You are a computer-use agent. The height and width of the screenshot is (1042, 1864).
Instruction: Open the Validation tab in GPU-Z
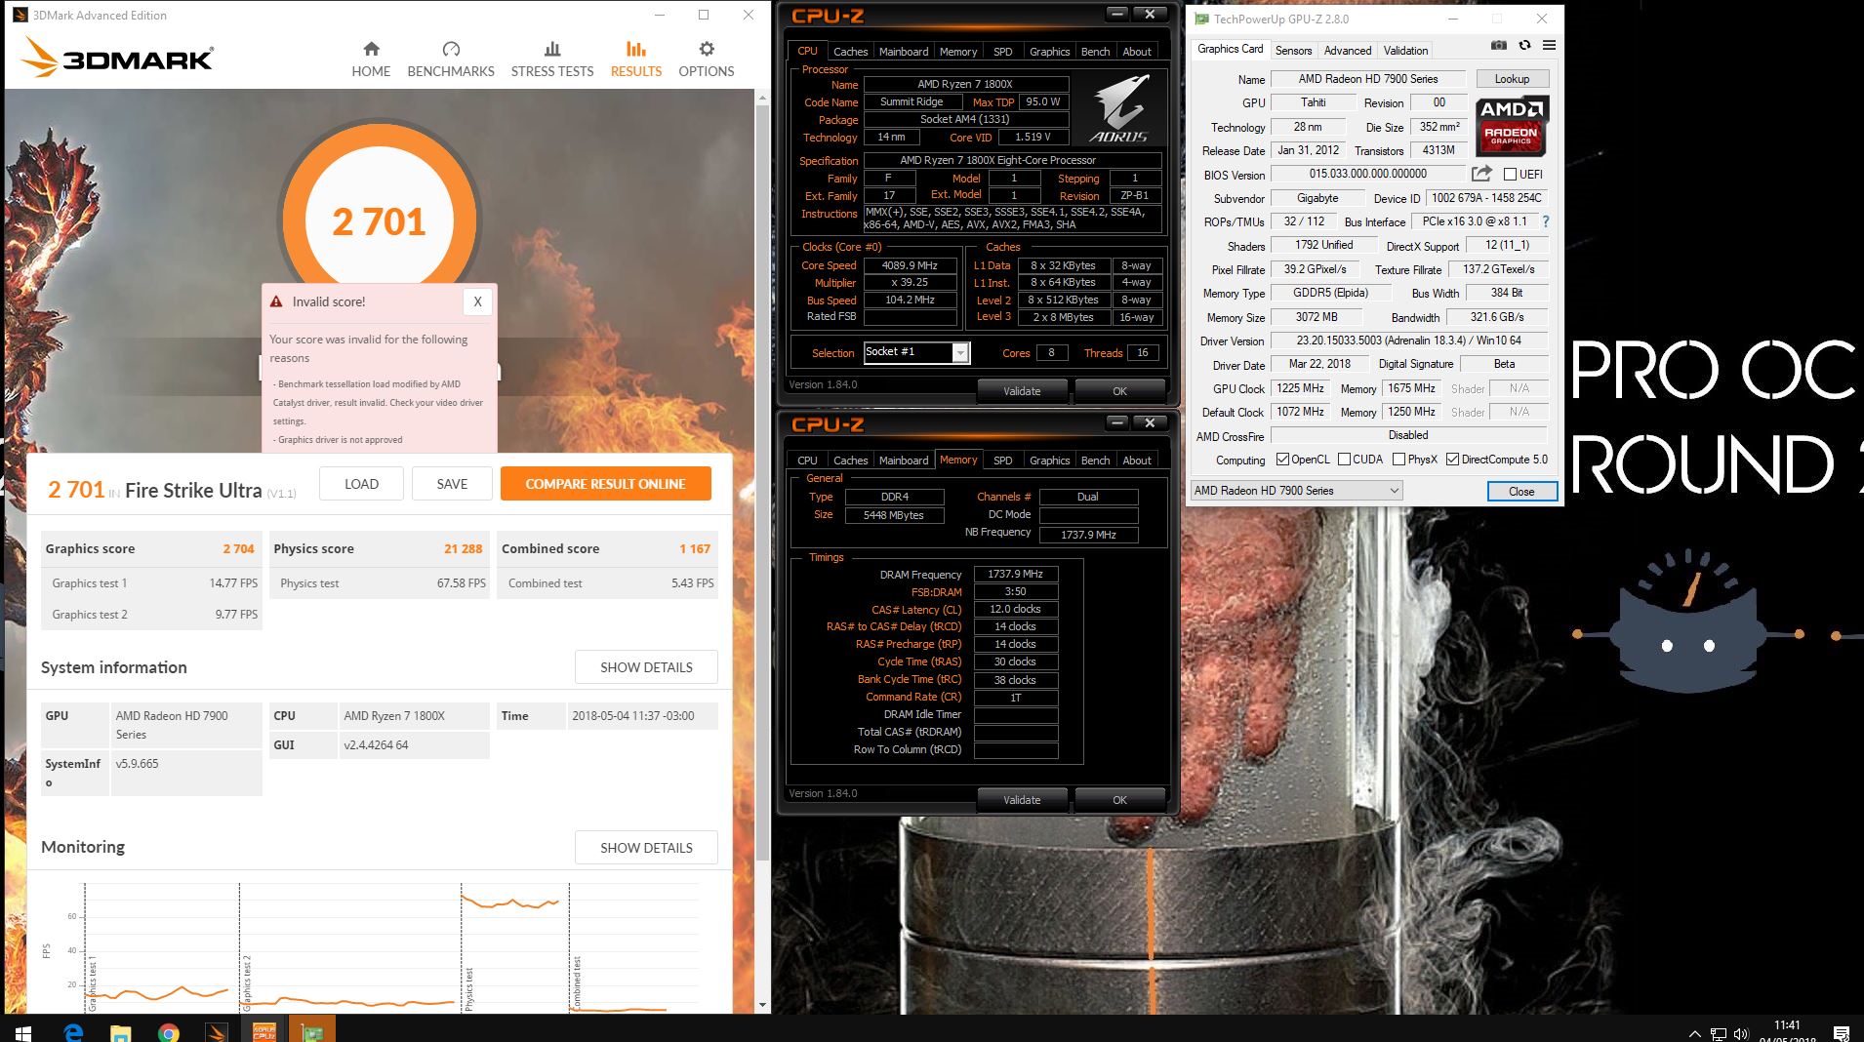[x=1405, y=51]
